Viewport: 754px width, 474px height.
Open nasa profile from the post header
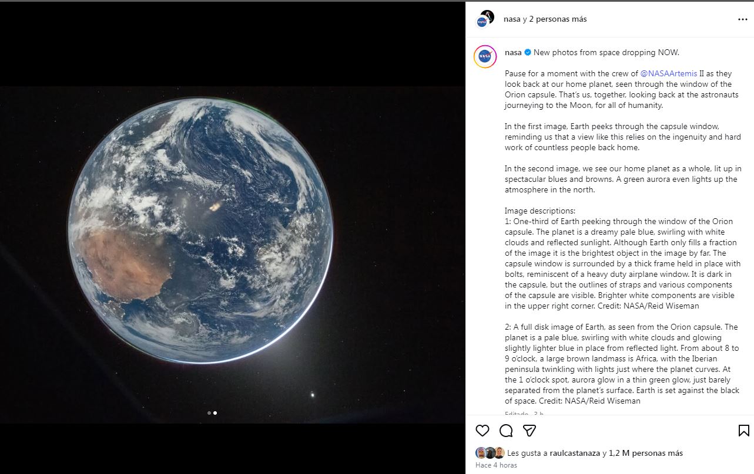tap(512, 19)
